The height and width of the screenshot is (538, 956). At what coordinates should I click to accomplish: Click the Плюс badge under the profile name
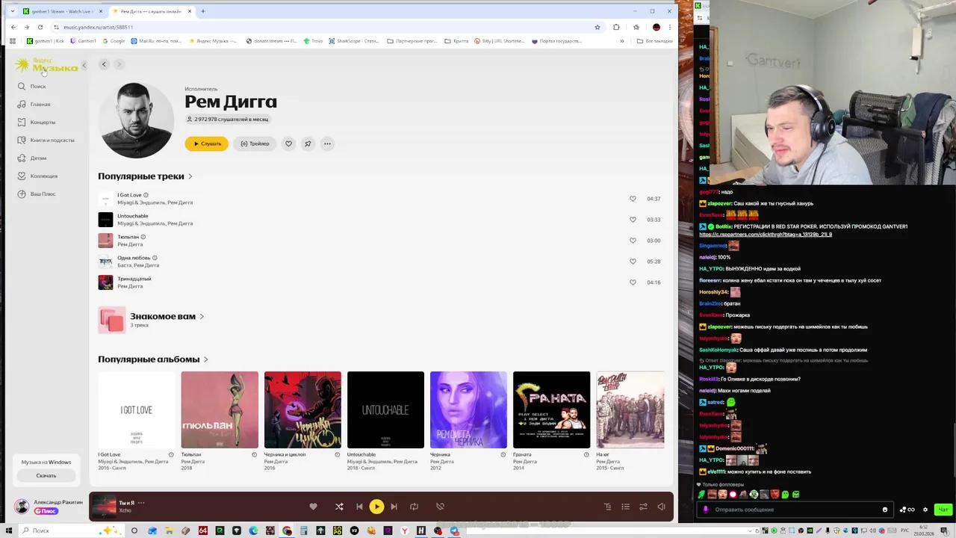46,511
